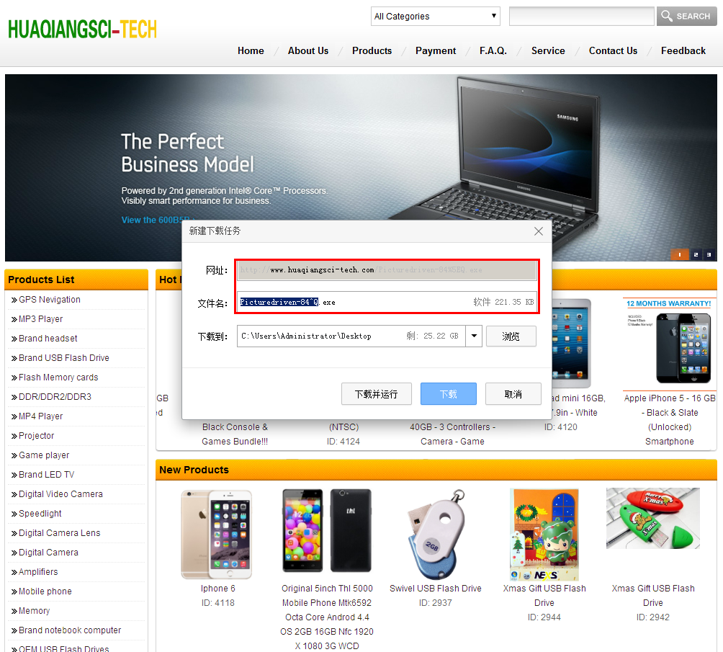Image resolution: width=723 pixels, height=652 pixels.
Task: Click Xmas Gift USB image ID 2944
Action: point(544,535)
